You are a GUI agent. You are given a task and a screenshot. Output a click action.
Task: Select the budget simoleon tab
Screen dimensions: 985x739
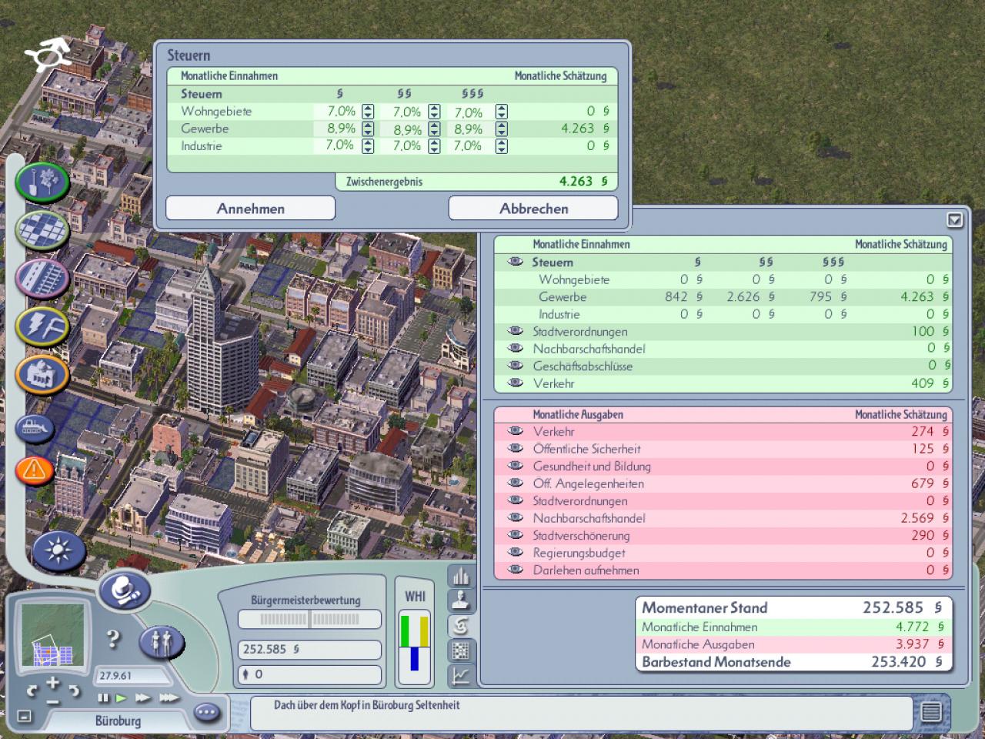(461, 626)
